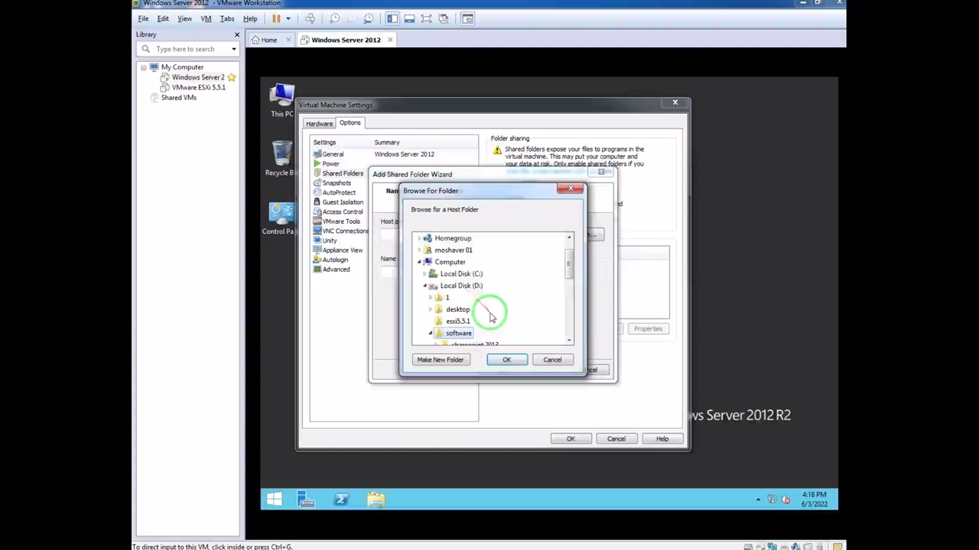Click the Make New Folder button
This screenshot has height=550, width=979.
(440, 360)
